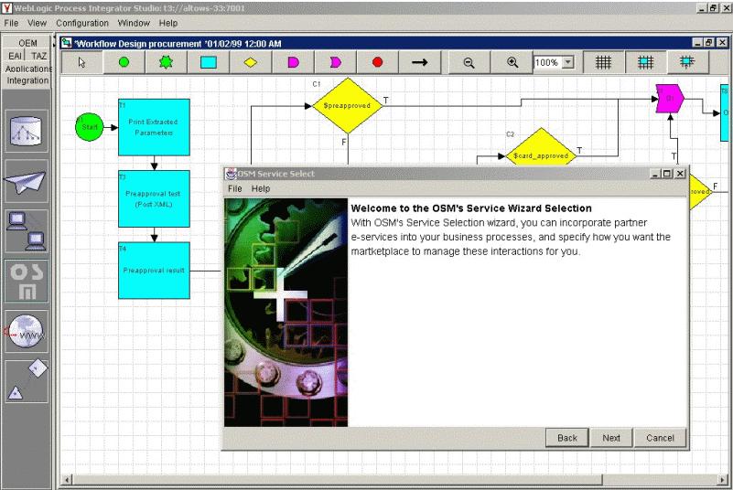
Task: Open the WWW globe sidebar icon
Action: 27,331
